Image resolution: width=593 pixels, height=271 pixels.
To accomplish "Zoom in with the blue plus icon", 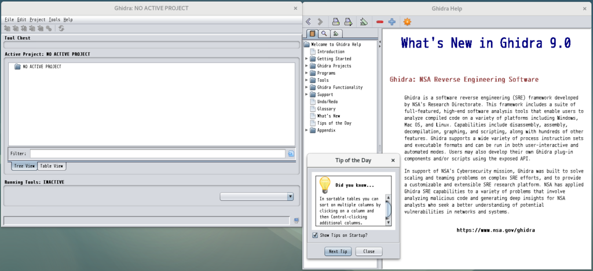I will pos(392,22).
